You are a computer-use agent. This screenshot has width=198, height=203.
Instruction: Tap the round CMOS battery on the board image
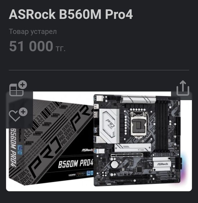pyautogui.click(x=114, y=164)
